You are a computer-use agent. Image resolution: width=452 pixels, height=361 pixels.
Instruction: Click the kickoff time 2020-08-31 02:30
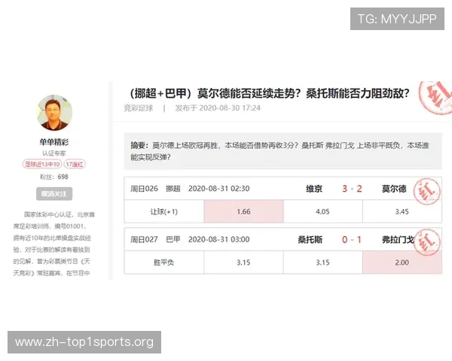219,189
